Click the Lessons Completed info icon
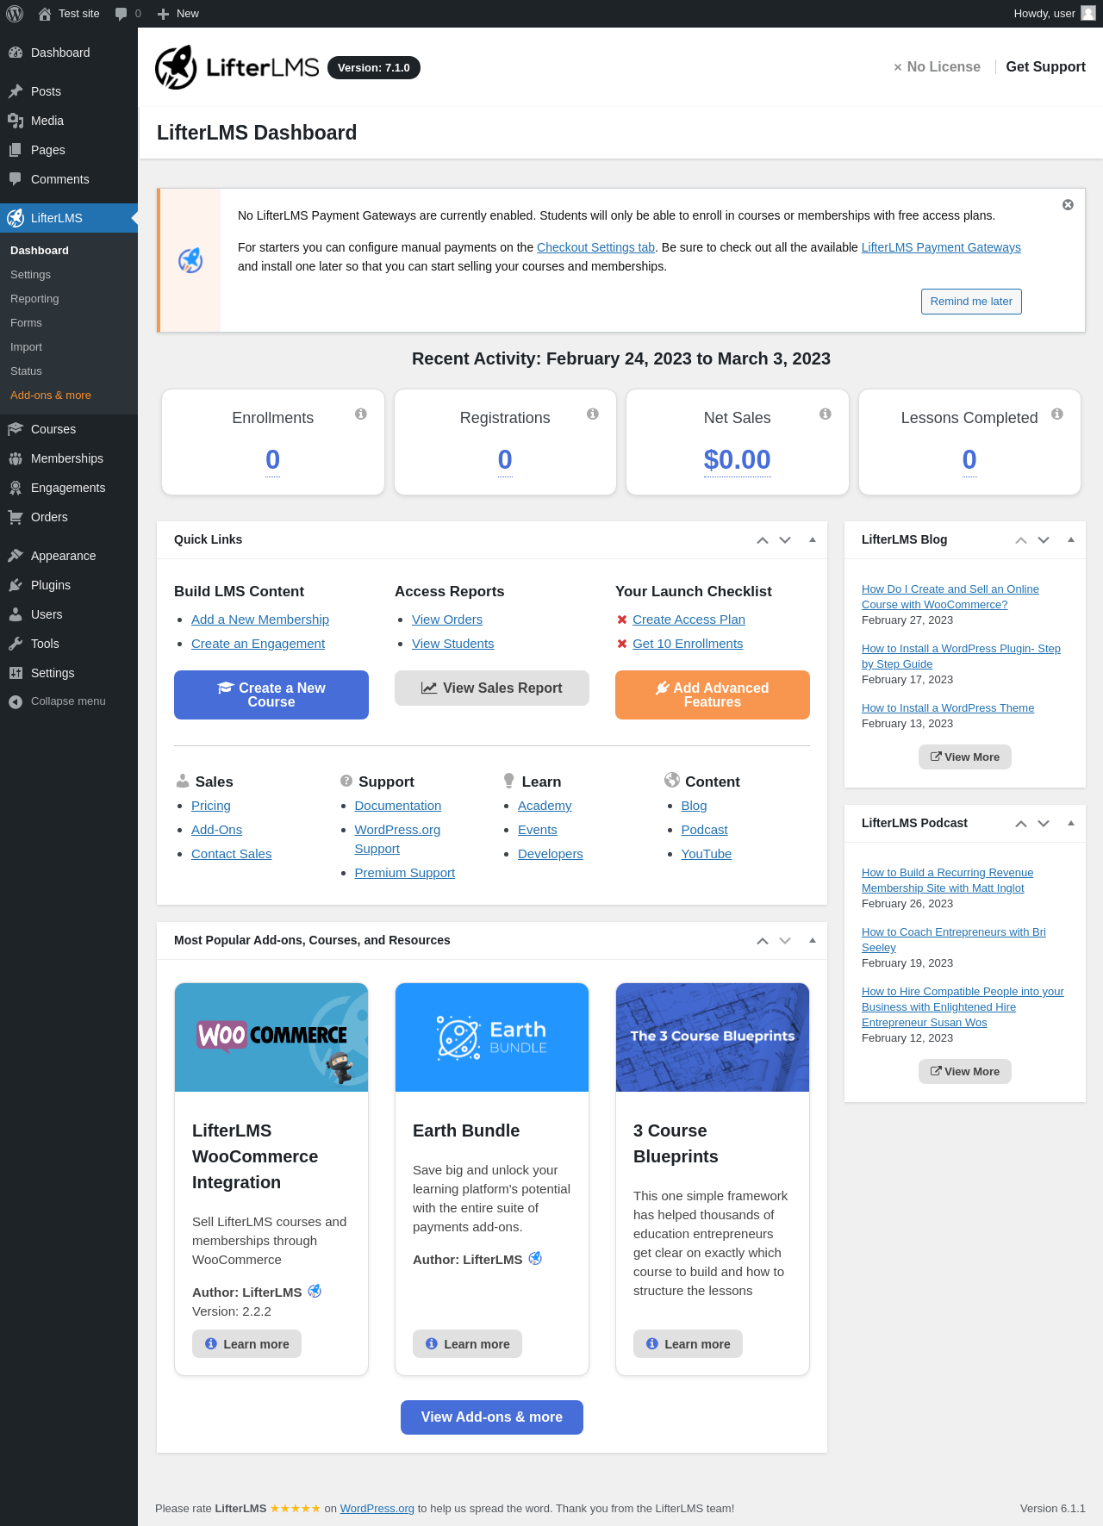This screenshot has width=1103, height=1526. 1057,414
